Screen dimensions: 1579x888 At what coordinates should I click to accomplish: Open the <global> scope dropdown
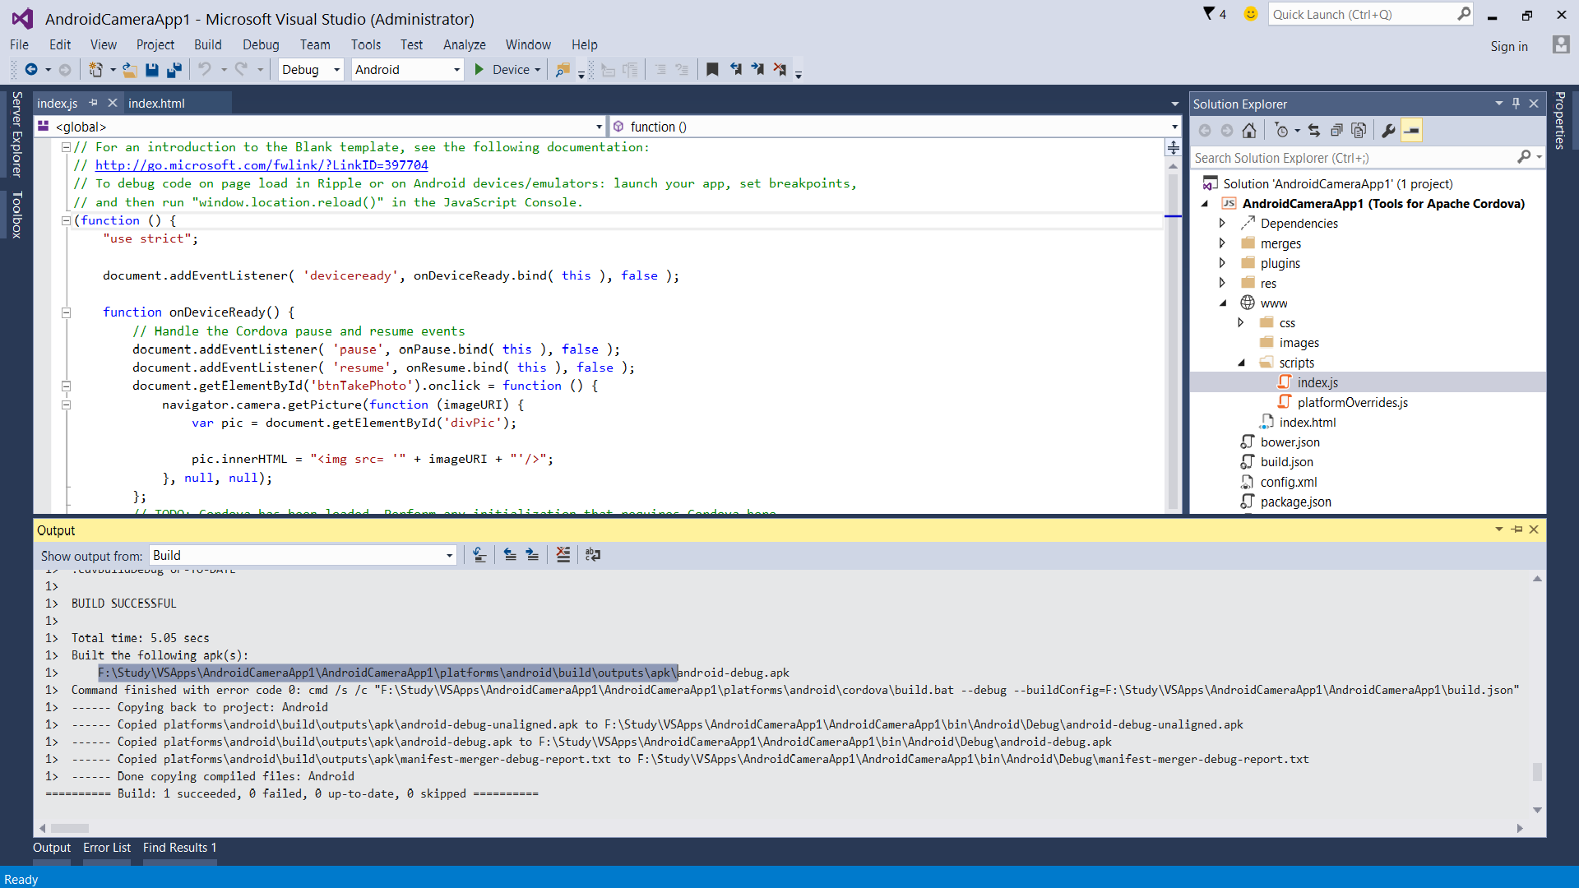tap(321, 127)
